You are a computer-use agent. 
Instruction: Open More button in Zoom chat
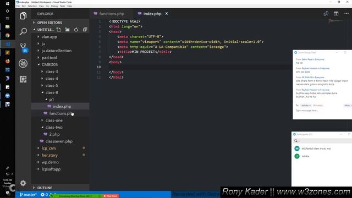point(347,105)
